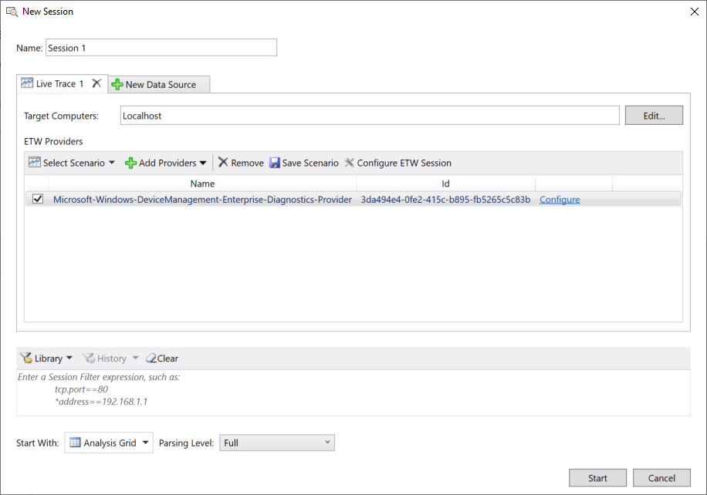
Task: Click the Session Filter expression text area
Action: (353, 393)
